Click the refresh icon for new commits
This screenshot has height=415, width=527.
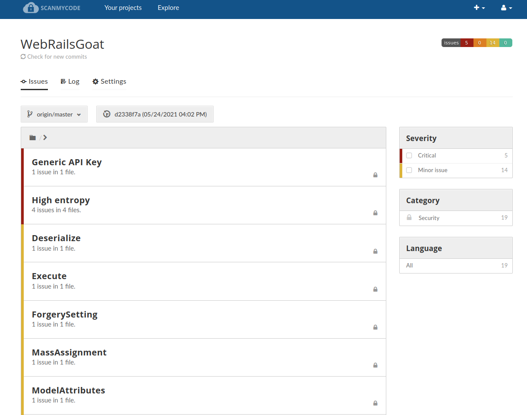[23, 57]
